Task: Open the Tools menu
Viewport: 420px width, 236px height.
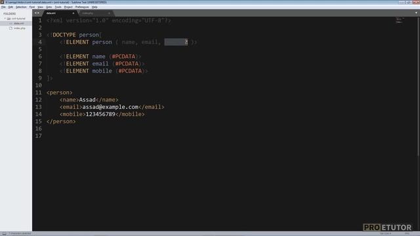Action: click(x=58, y=7)
